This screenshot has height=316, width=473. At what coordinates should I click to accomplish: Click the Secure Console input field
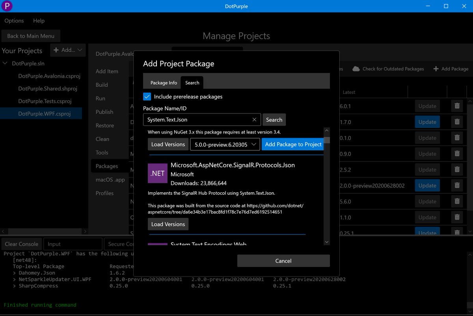tap(119, 244)
